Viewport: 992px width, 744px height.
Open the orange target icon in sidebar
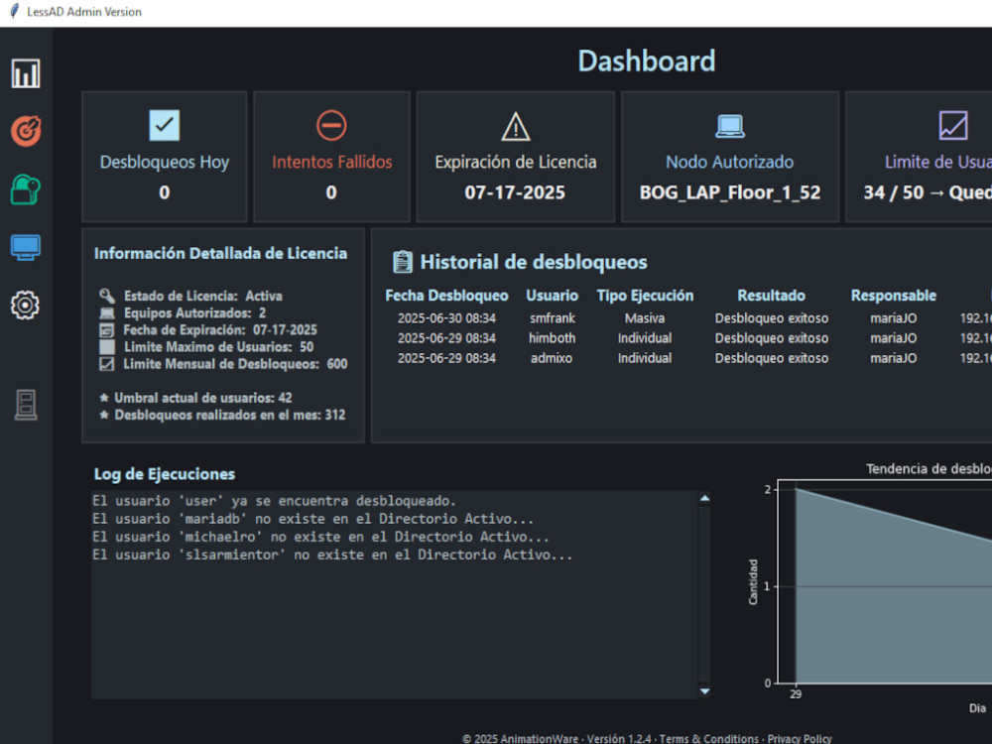pos(26,131)
